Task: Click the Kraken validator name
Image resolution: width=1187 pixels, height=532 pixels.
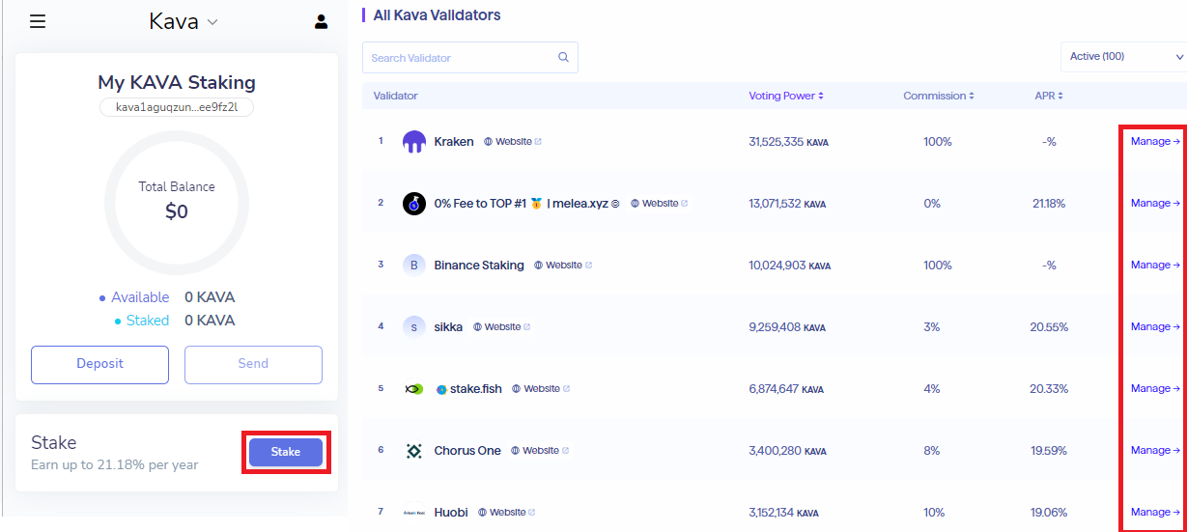Action: tap(454, 142)
